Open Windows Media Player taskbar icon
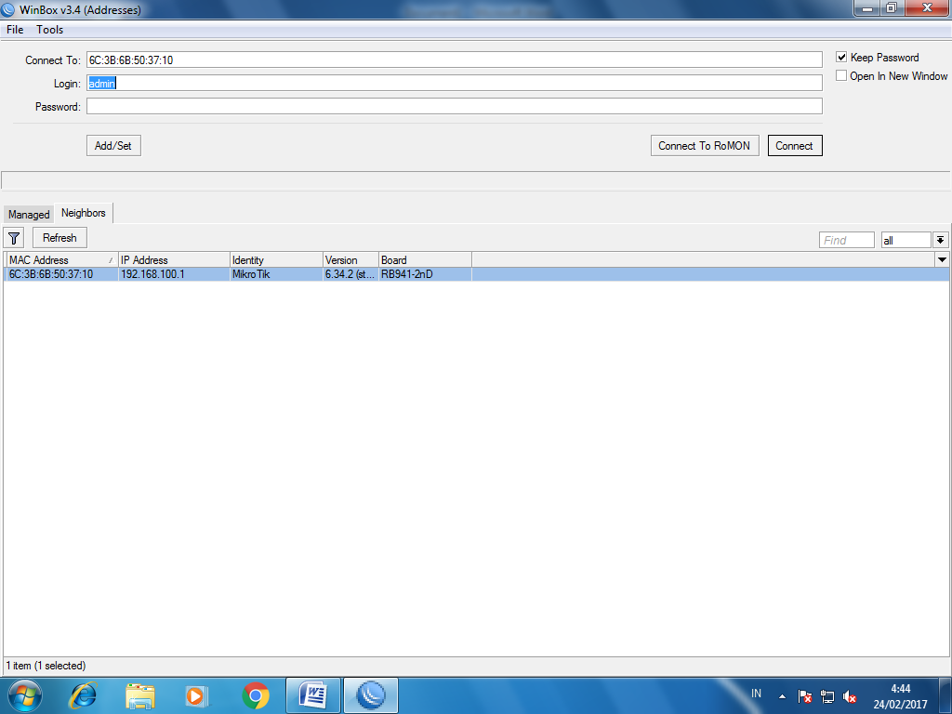Image resolution: width=952 pixels, height=714 pixels. click(196, 695)
